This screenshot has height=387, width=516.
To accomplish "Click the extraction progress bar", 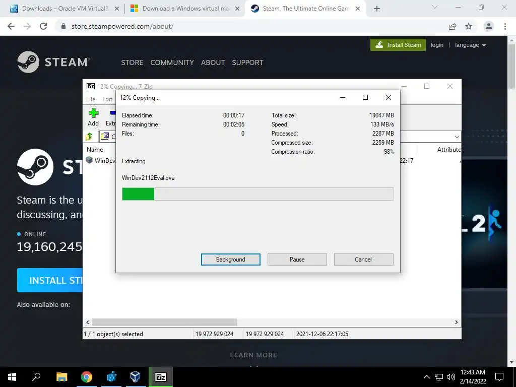I will 257,194.
